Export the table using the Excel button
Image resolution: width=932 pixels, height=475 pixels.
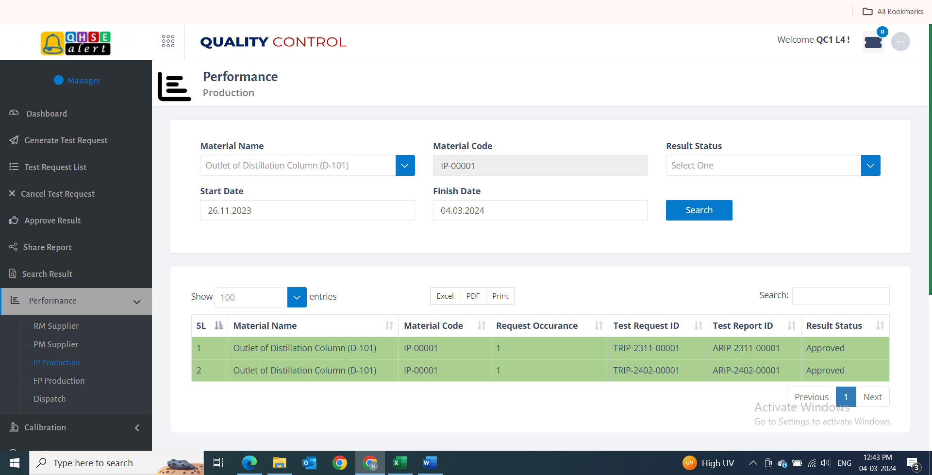coord(444,296)
